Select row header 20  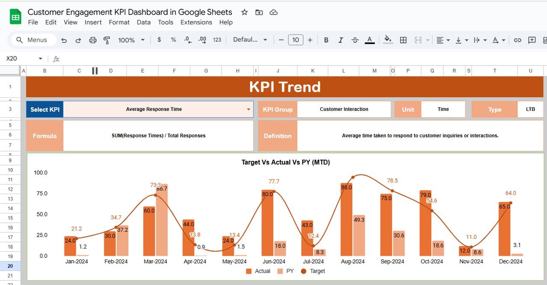(10, 266)
